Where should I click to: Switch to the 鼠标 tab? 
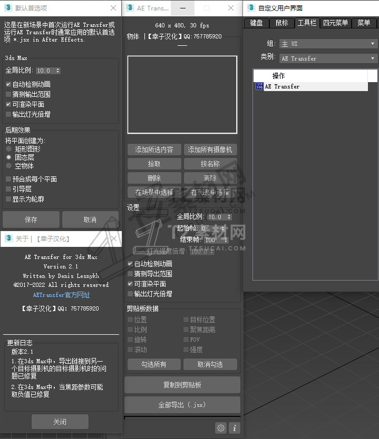[x=281, y=23]
